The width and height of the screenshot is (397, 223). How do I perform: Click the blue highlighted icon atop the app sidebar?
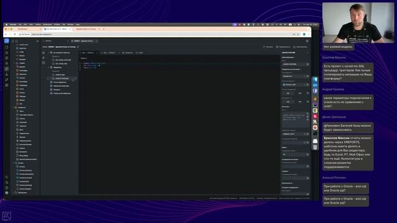[7, 41]
